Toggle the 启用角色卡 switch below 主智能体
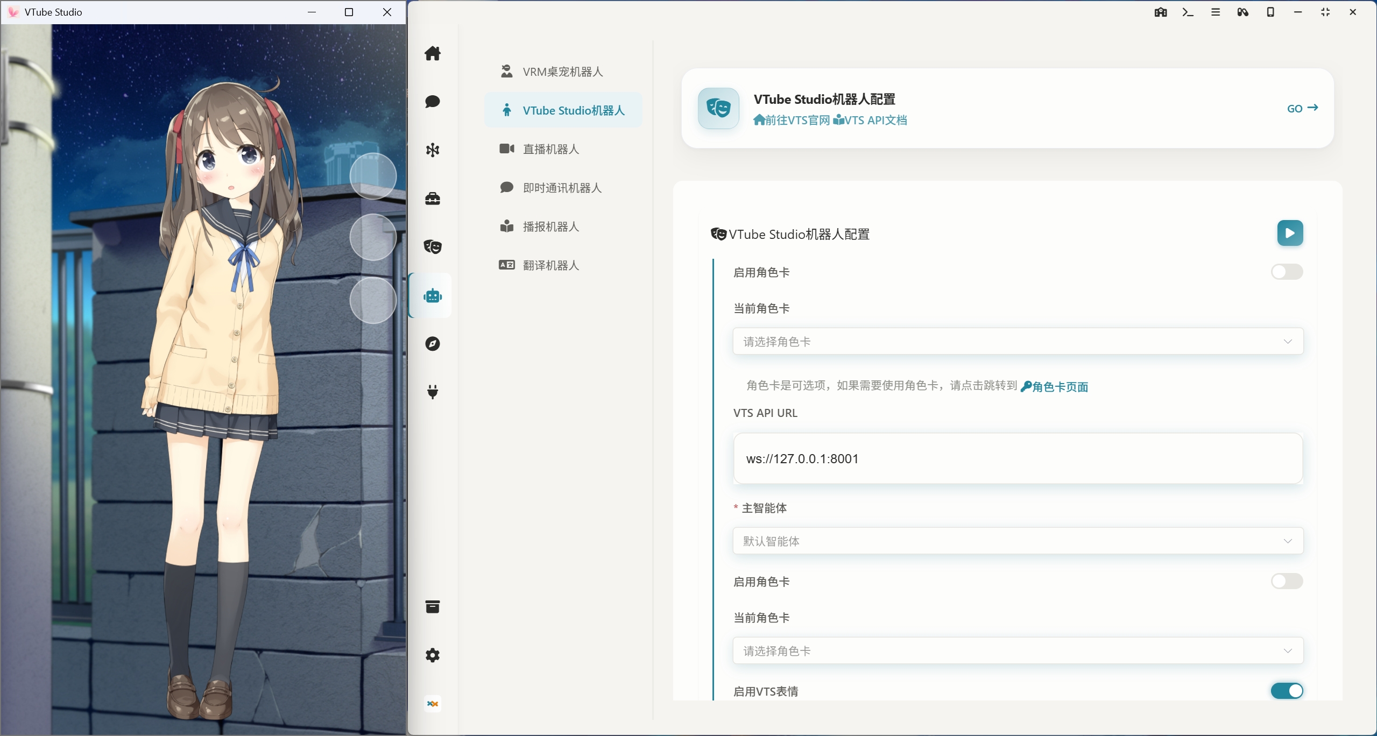The height and width of the screenshot is (736, 1377). (1287, 581)
